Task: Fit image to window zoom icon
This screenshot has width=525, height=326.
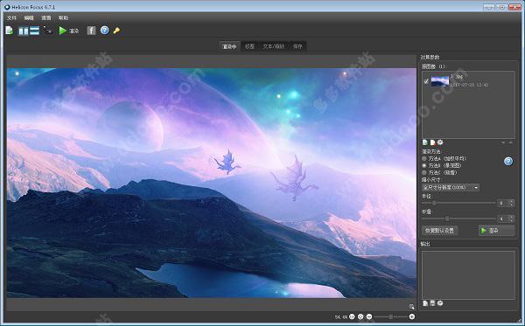Action: 360,316
